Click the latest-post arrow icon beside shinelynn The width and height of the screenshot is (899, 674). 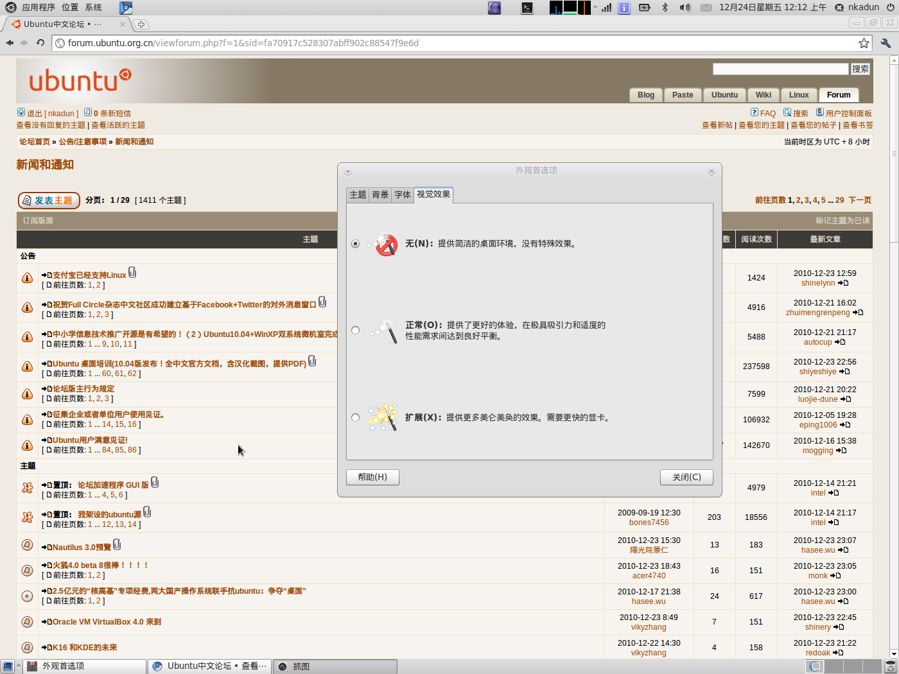pos(843,283)
